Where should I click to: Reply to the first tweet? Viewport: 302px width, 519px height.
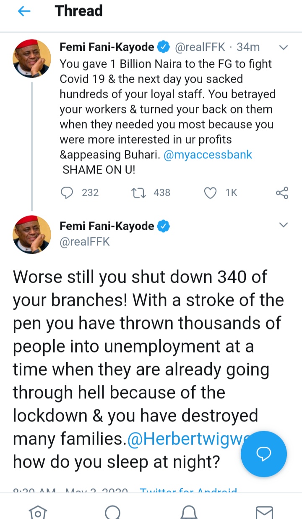point(67,193)
